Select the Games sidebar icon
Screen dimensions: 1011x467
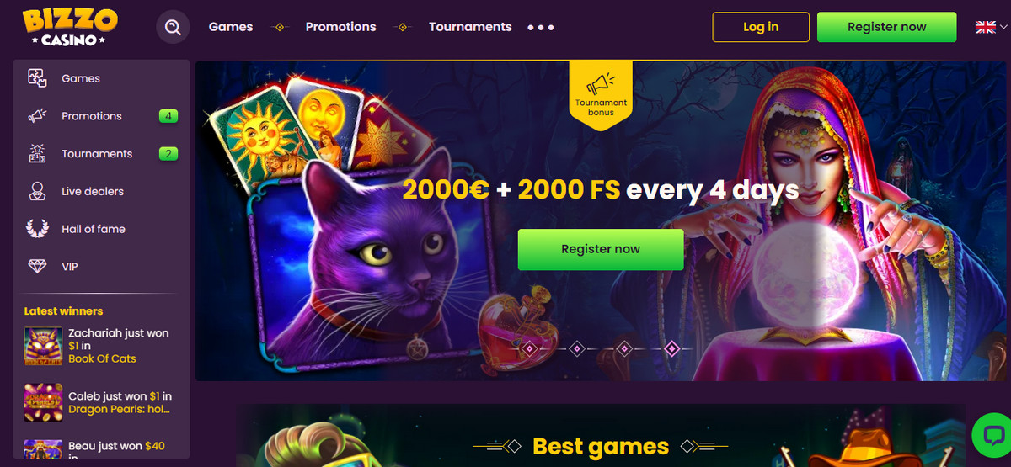point(37,78)
